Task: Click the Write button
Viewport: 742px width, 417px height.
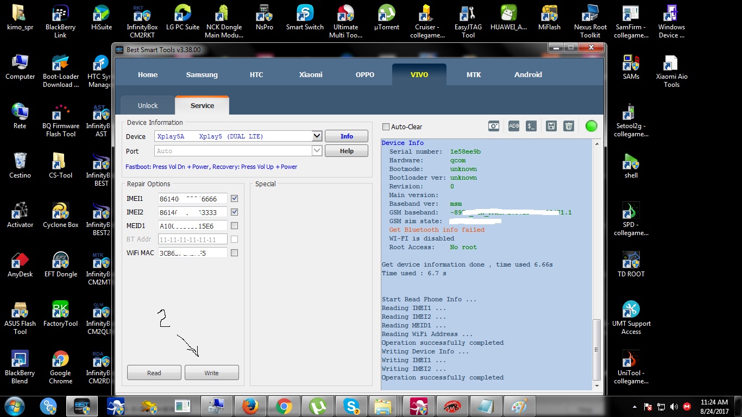Action: click(212, 372)
